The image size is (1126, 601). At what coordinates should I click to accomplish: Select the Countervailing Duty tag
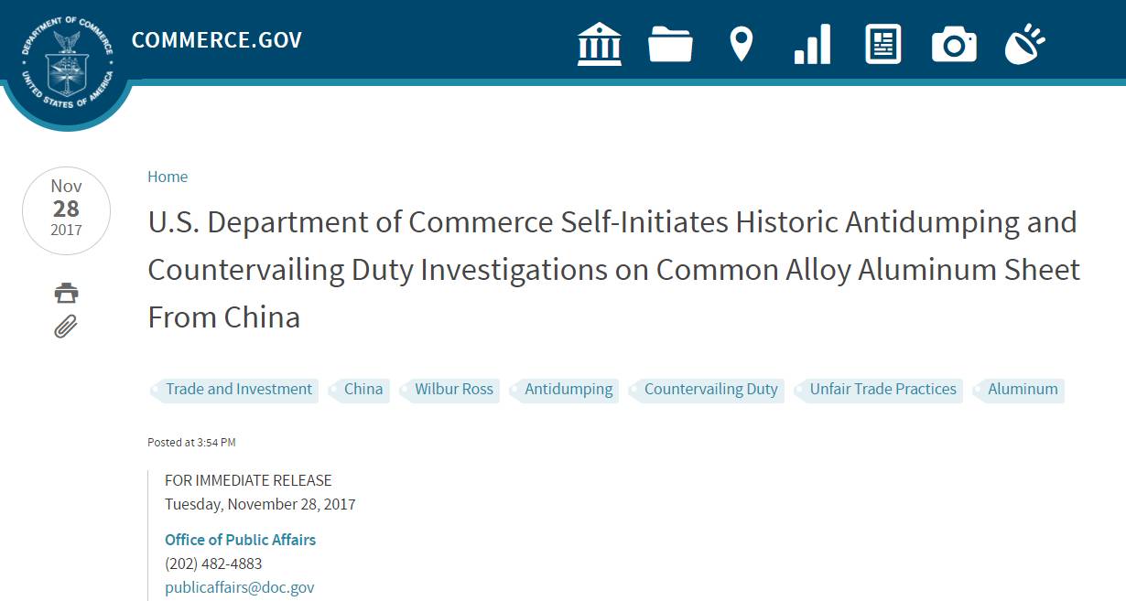707,390
